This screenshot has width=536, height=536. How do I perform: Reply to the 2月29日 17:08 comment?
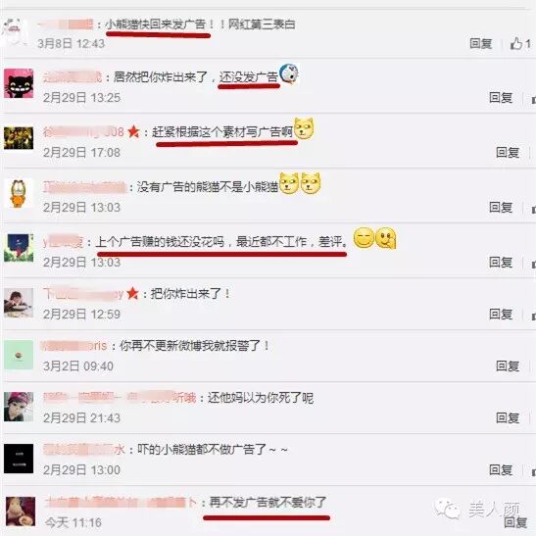508,153
